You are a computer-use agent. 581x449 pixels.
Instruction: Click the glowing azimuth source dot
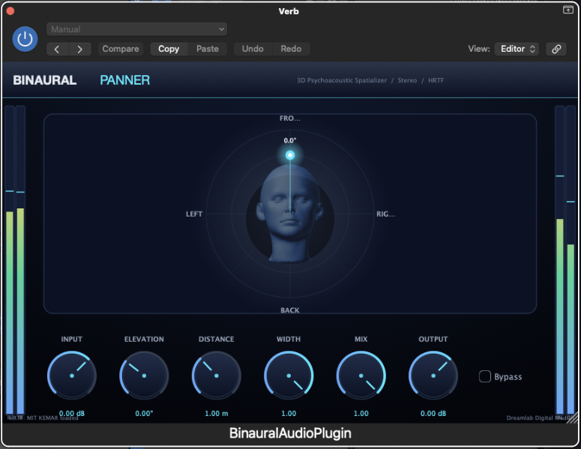(x=290, y=155)
